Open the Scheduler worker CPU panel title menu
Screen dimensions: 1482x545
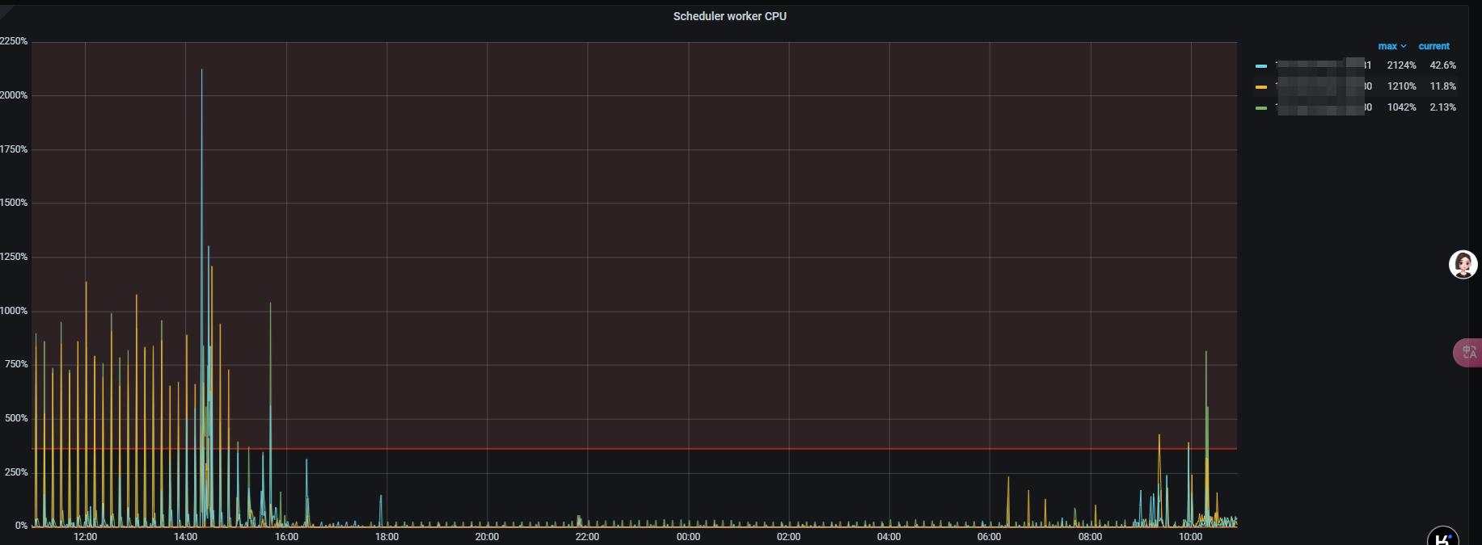point(729,16)
